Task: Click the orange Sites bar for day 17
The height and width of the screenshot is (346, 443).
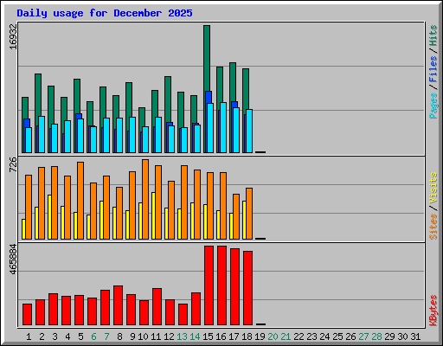Action: click(236, 216)
